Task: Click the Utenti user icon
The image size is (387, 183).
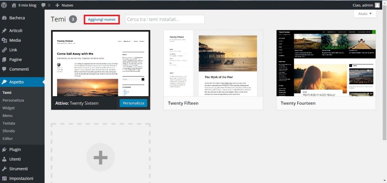Action: (x=4, y=159)
